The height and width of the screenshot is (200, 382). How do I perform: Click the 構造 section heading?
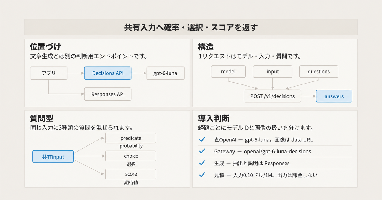(x=206, y=47)
